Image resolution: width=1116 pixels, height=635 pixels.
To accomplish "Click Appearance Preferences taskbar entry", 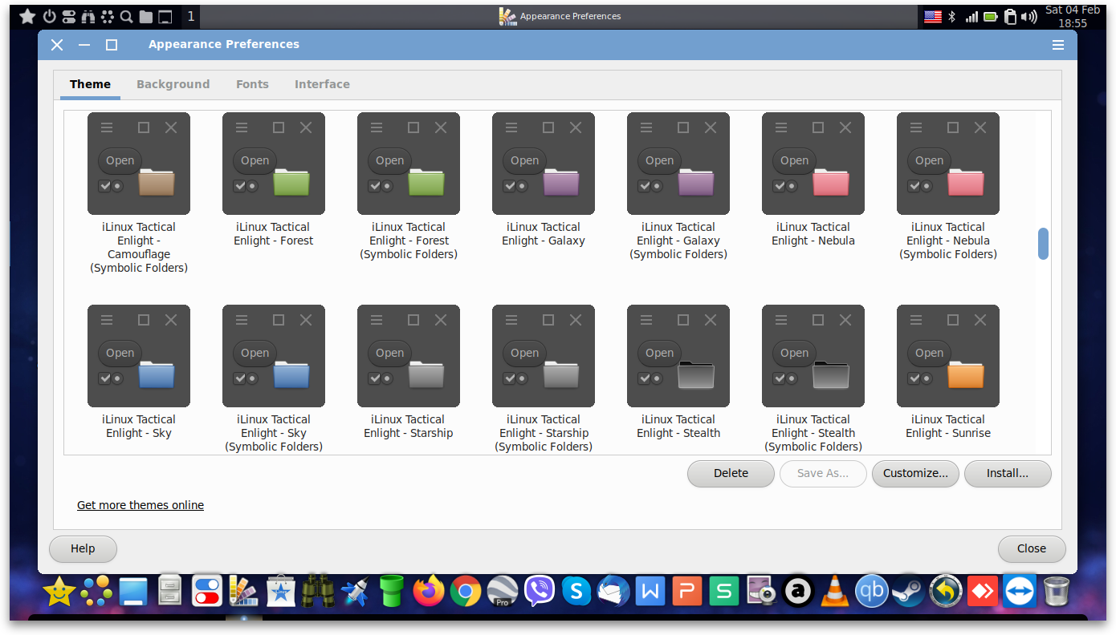I will [560, 16].
